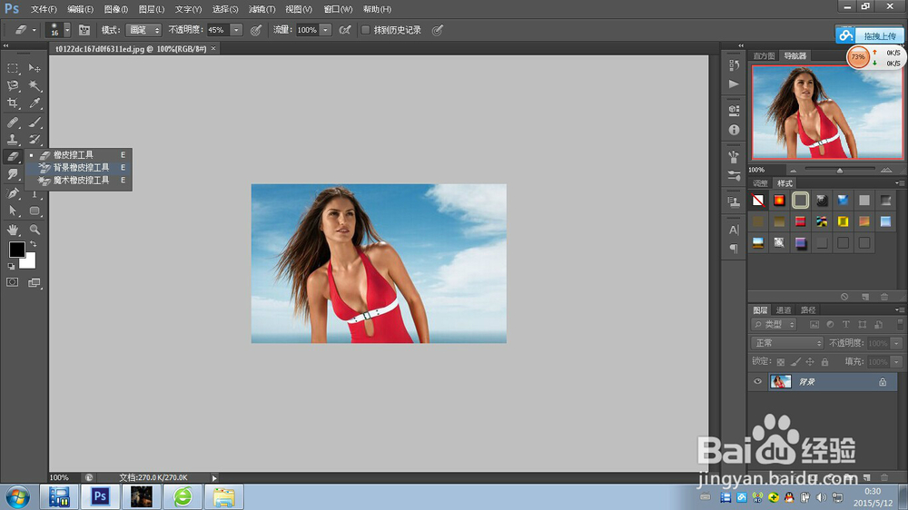The width and height of the screenshot is (908, 510).
Task: Open the layer blend mode Normal dropdown
Action: pos(787,343)
